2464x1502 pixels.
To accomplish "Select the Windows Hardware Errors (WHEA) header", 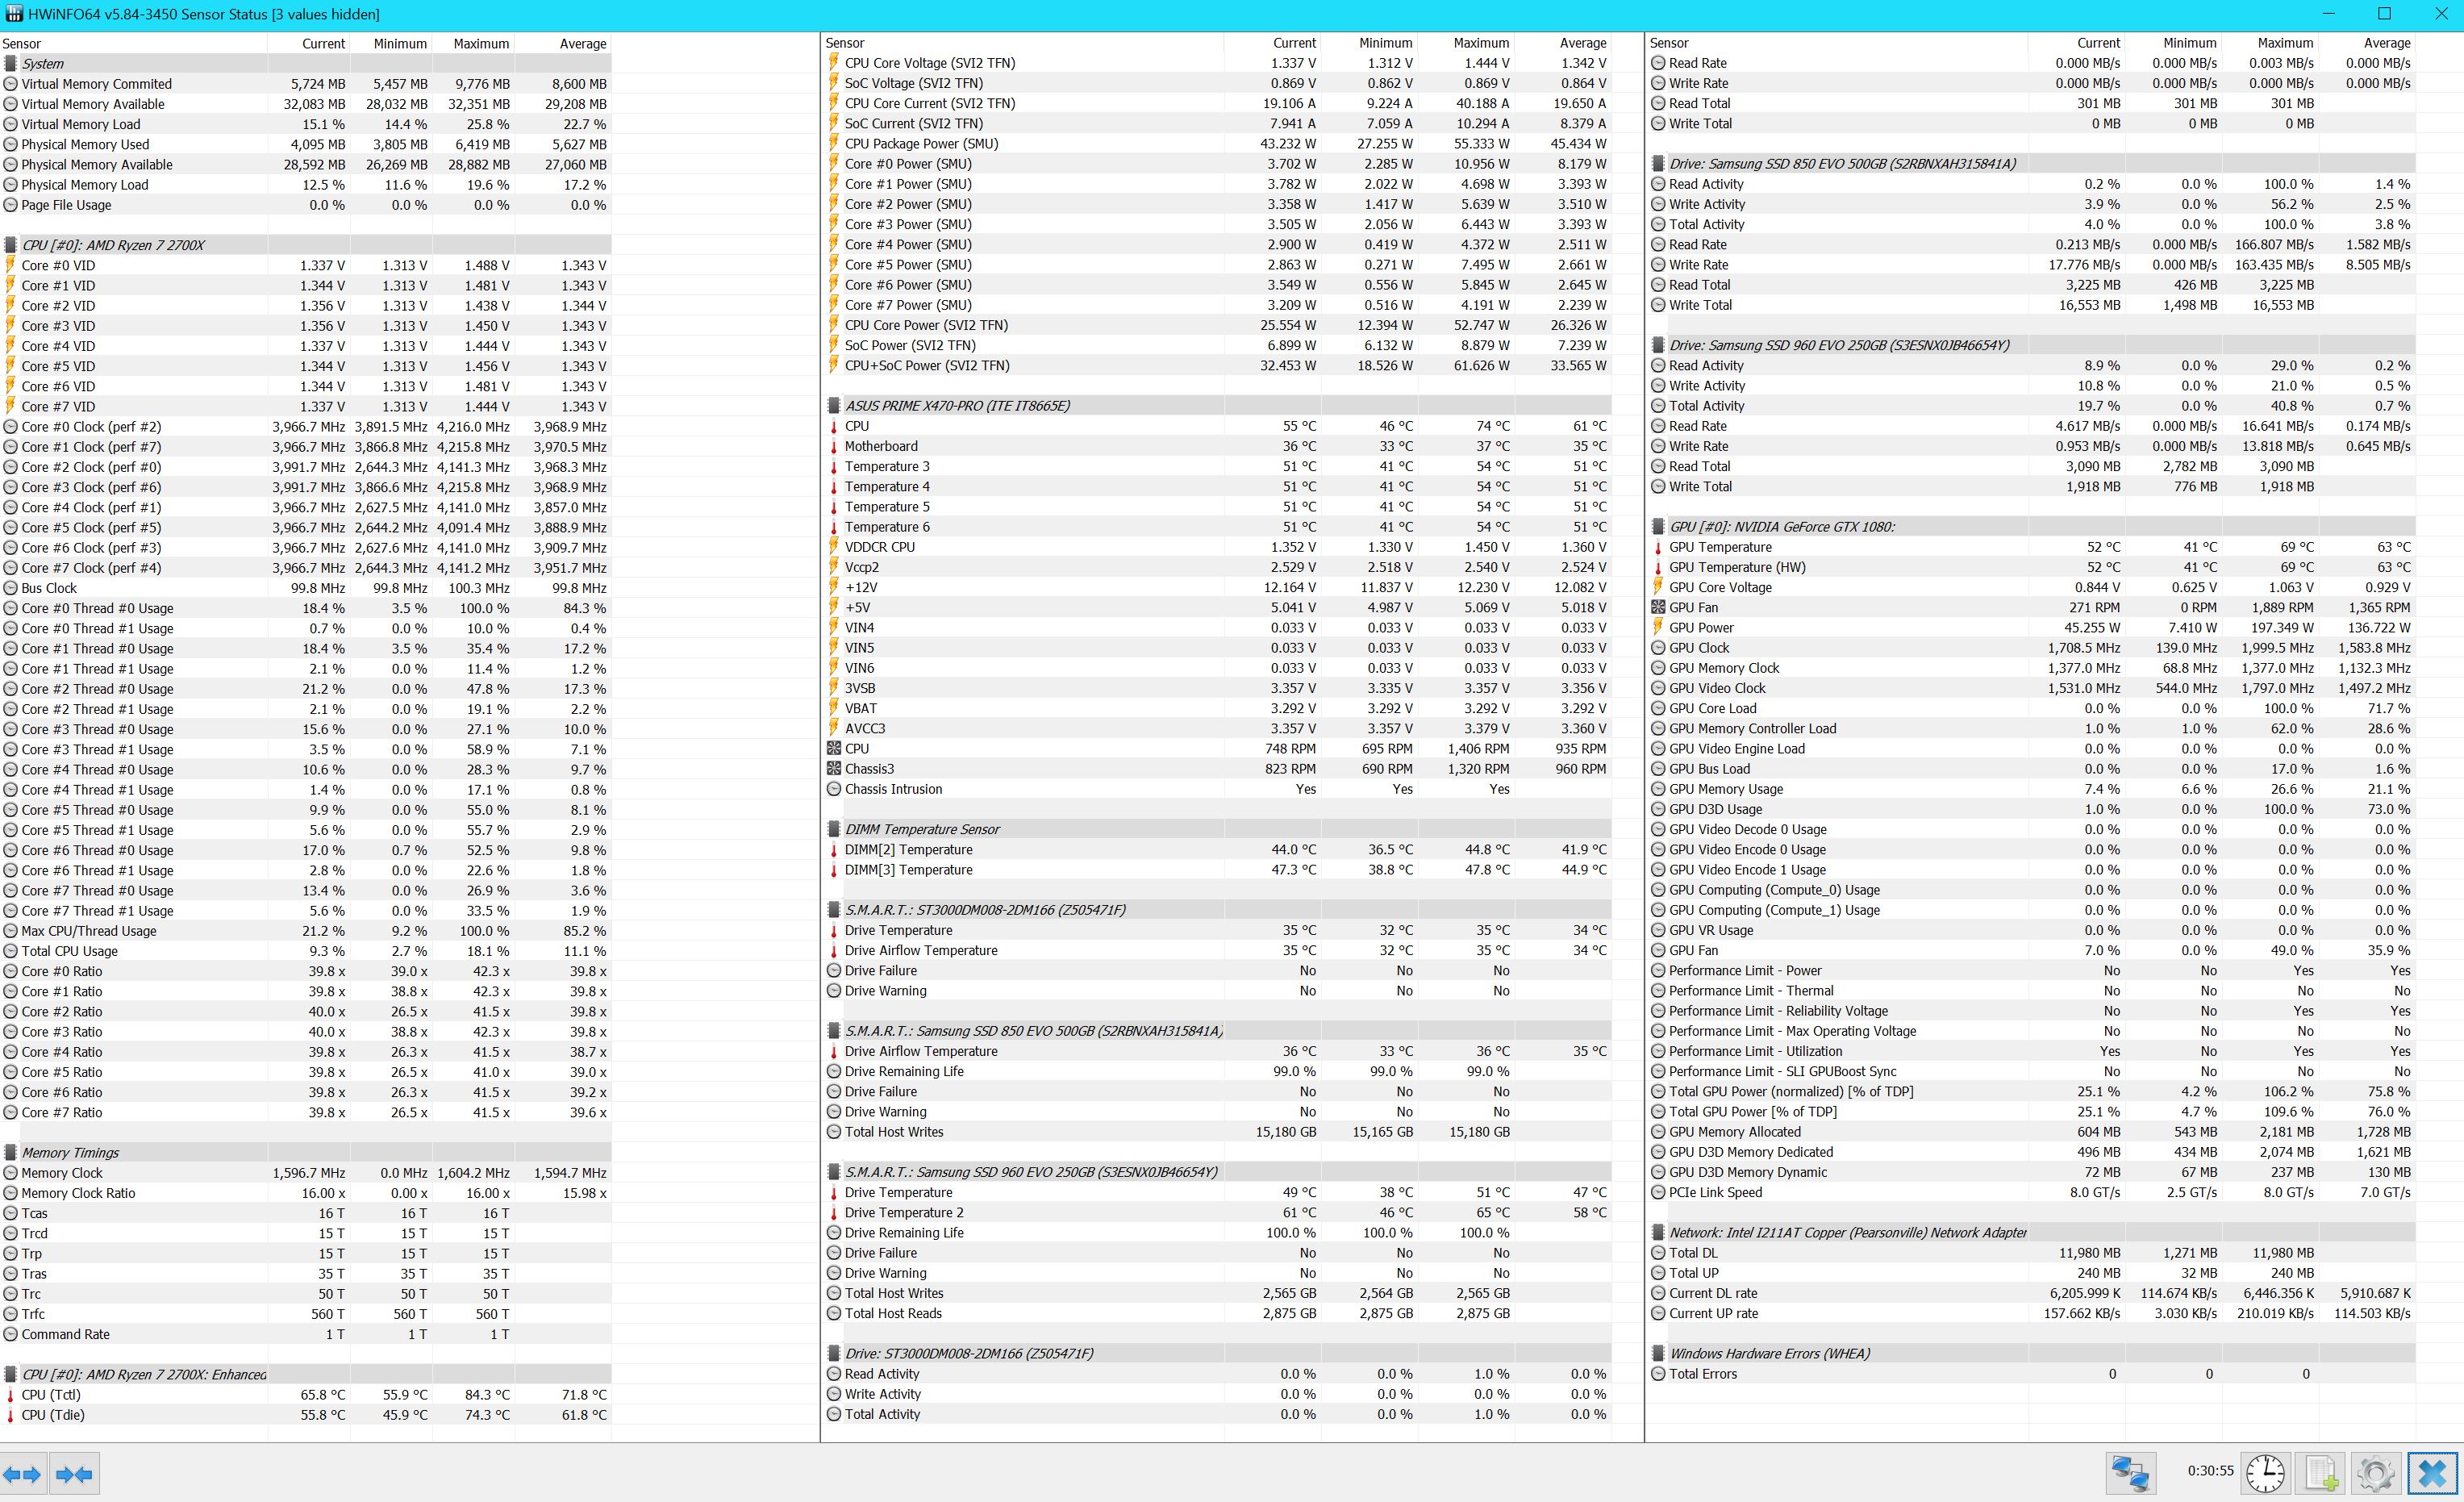I will pyautogui.click(x=1768, y=1354).
